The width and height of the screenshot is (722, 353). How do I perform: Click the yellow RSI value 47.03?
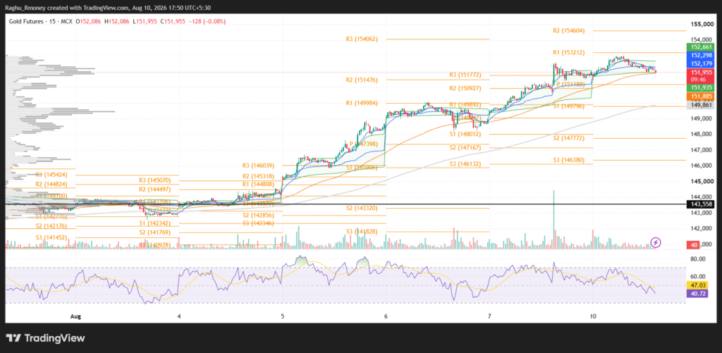[697, 285]
